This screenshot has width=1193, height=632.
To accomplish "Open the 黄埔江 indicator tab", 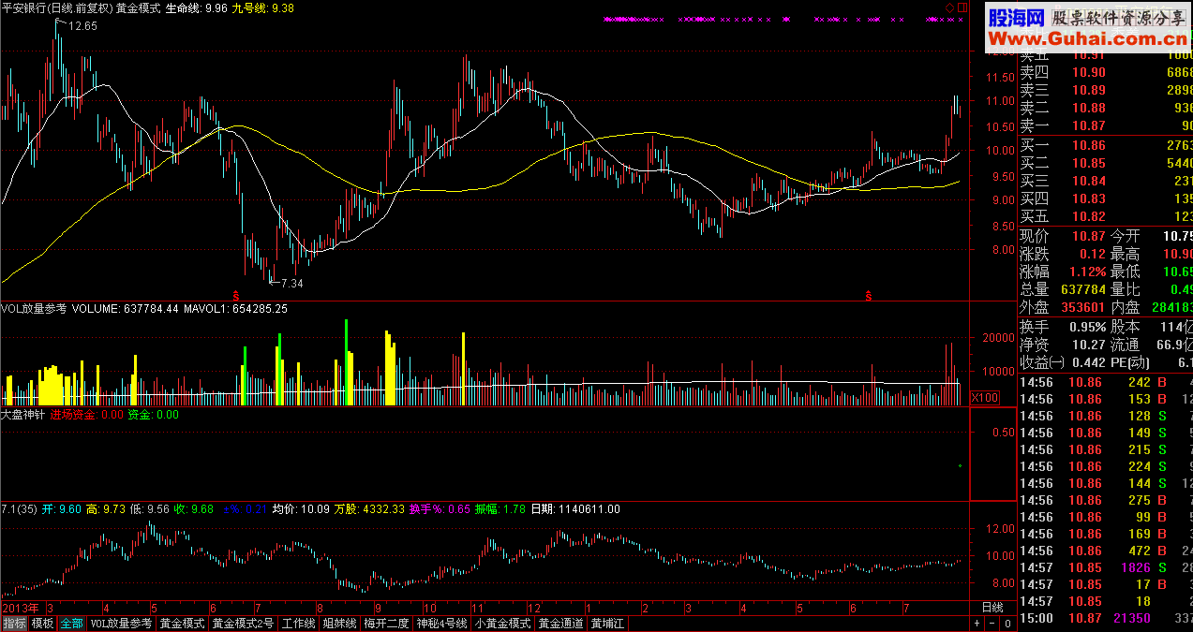I will coord(607,624).
